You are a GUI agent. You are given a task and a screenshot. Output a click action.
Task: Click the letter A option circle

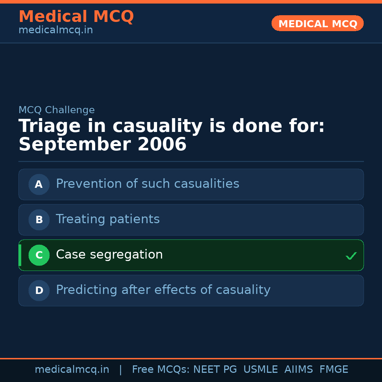(x=39, y=184)
